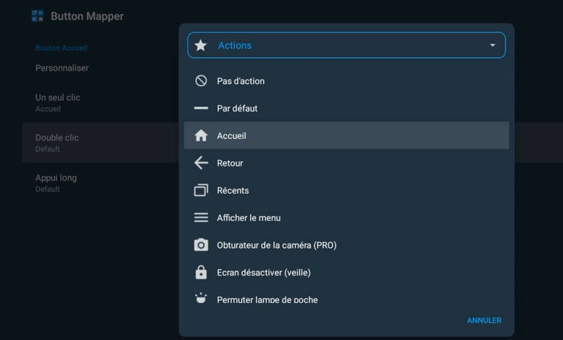
Task: Choose Ecran désactiver (veille)
Action: pyautogui.click(x=347, y=272)
